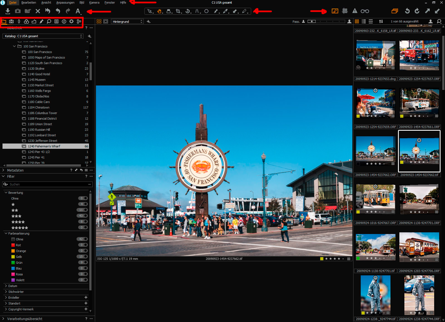The height and width of the screenshot is (322, 445).
Task: Open the Color circles tool tab
Action: click(x=26, y=21)
